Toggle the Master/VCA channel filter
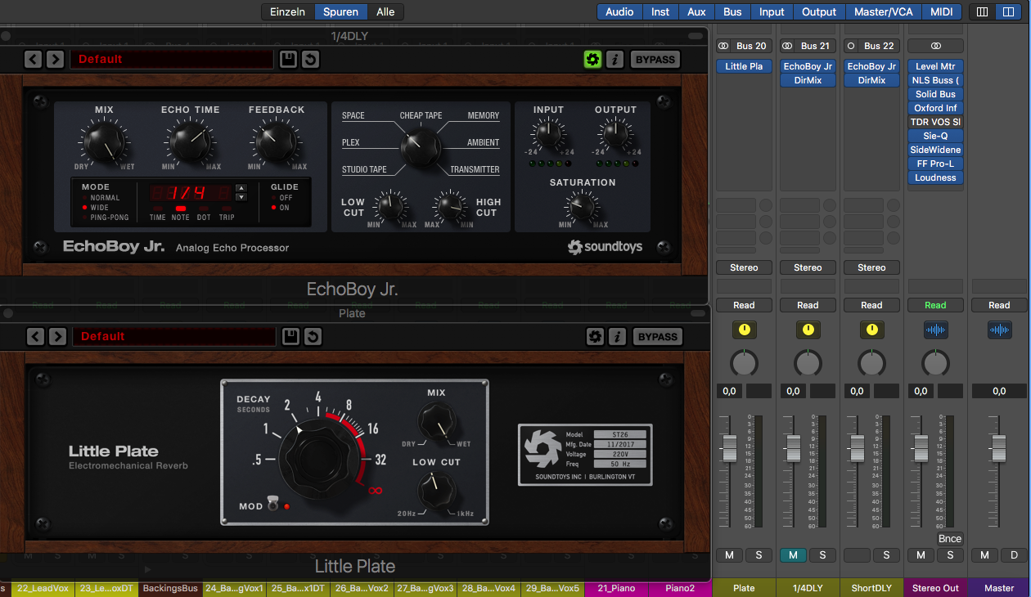Image resolution: width=1031 pixels, height=597 pixels. pos(883,11)
